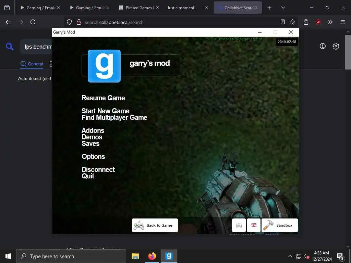Go back in Firefox browser
351x263 pixels.
coord(8,22)
